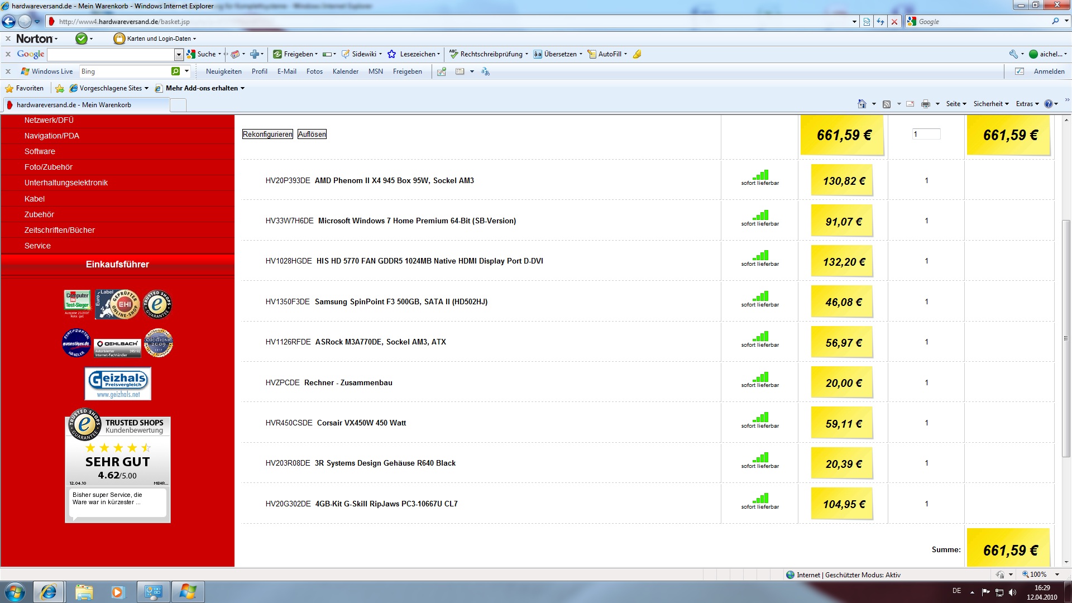Click the highlighter pen icon in Google toolbar
The height and width of the screenshot is (603, 1072).
pos(637,54)
